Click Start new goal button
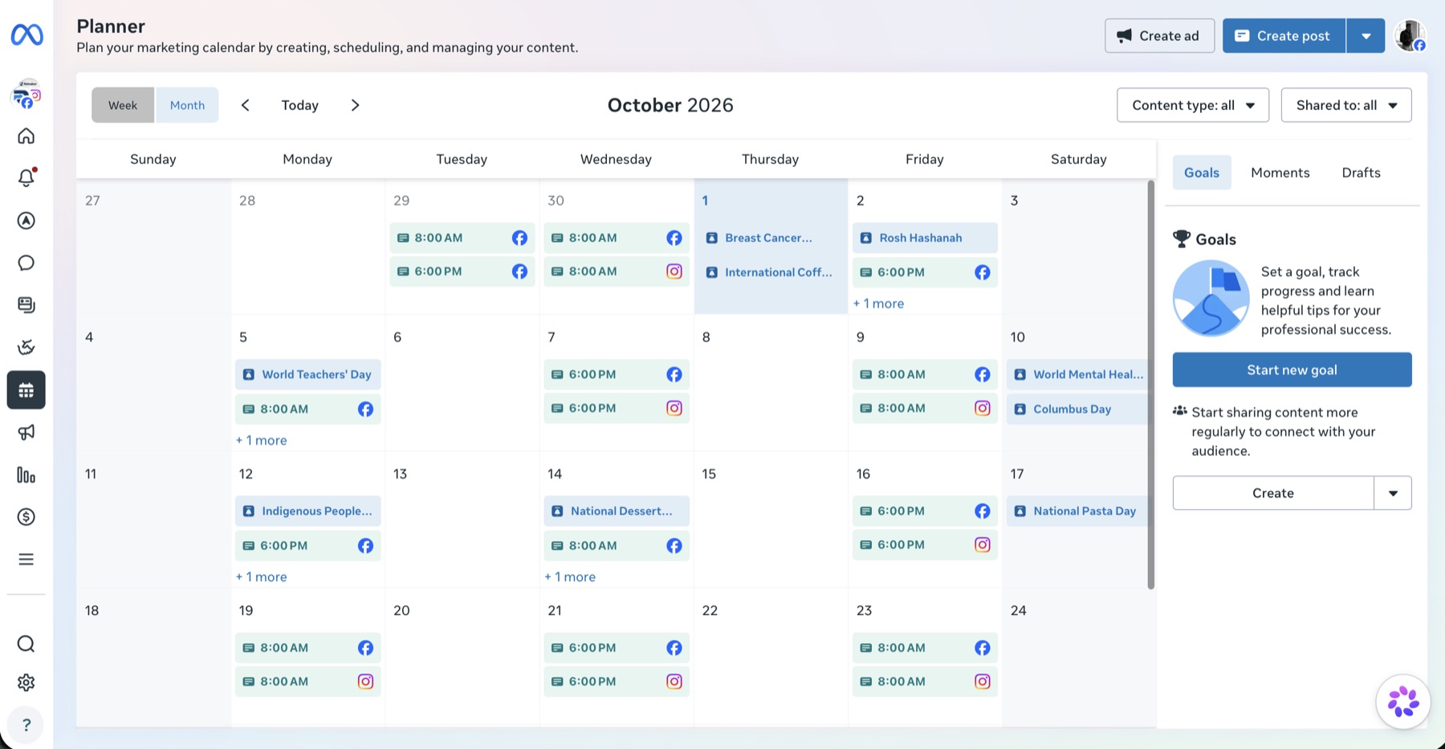Image resolution: width=1445 pixels, height=749 pixels. tap(1292, 370)
